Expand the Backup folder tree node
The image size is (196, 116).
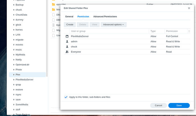[x=14, y=5]
